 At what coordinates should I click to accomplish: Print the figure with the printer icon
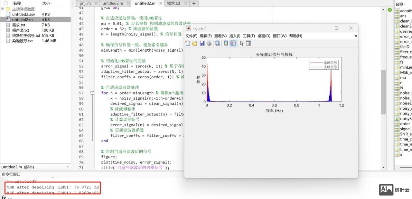pyautogui.click(x=209, y=43)
